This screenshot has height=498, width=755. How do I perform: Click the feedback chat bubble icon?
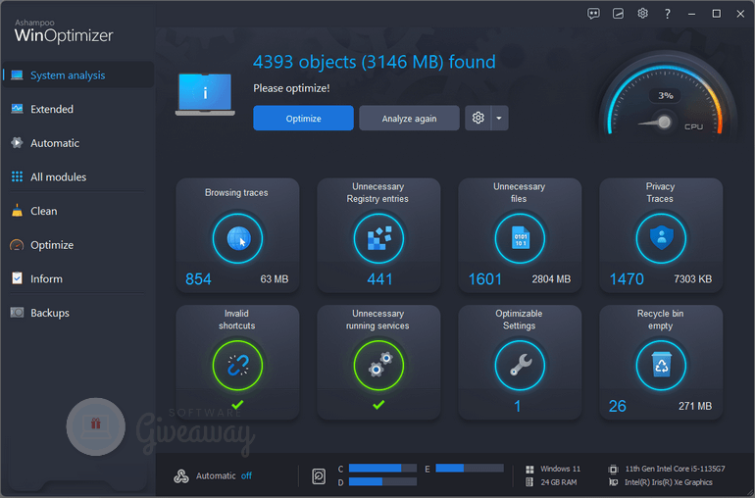(593, 14)
